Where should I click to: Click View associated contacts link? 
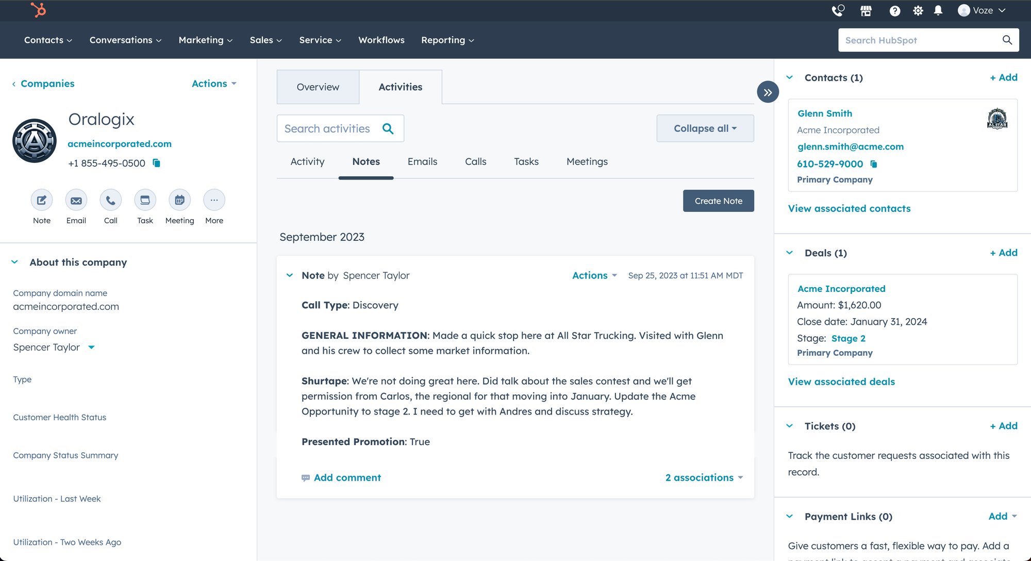[x=849, y=208]
